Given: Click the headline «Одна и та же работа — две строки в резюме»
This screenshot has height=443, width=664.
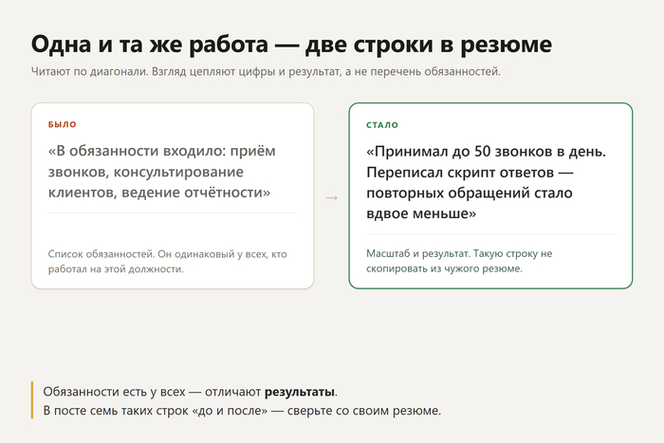Looking at the screenshot, I should click(x=291, y=44).
